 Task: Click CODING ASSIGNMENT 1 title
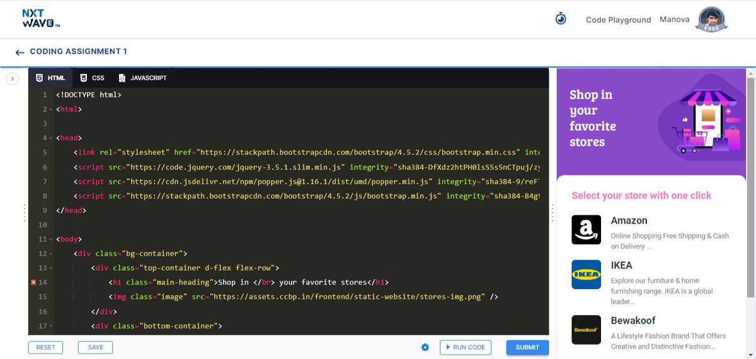[x=79, y=52]
